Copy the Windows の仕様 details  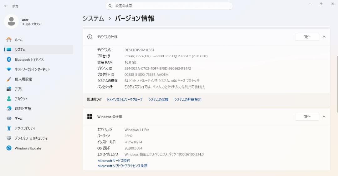coord(307,117)
